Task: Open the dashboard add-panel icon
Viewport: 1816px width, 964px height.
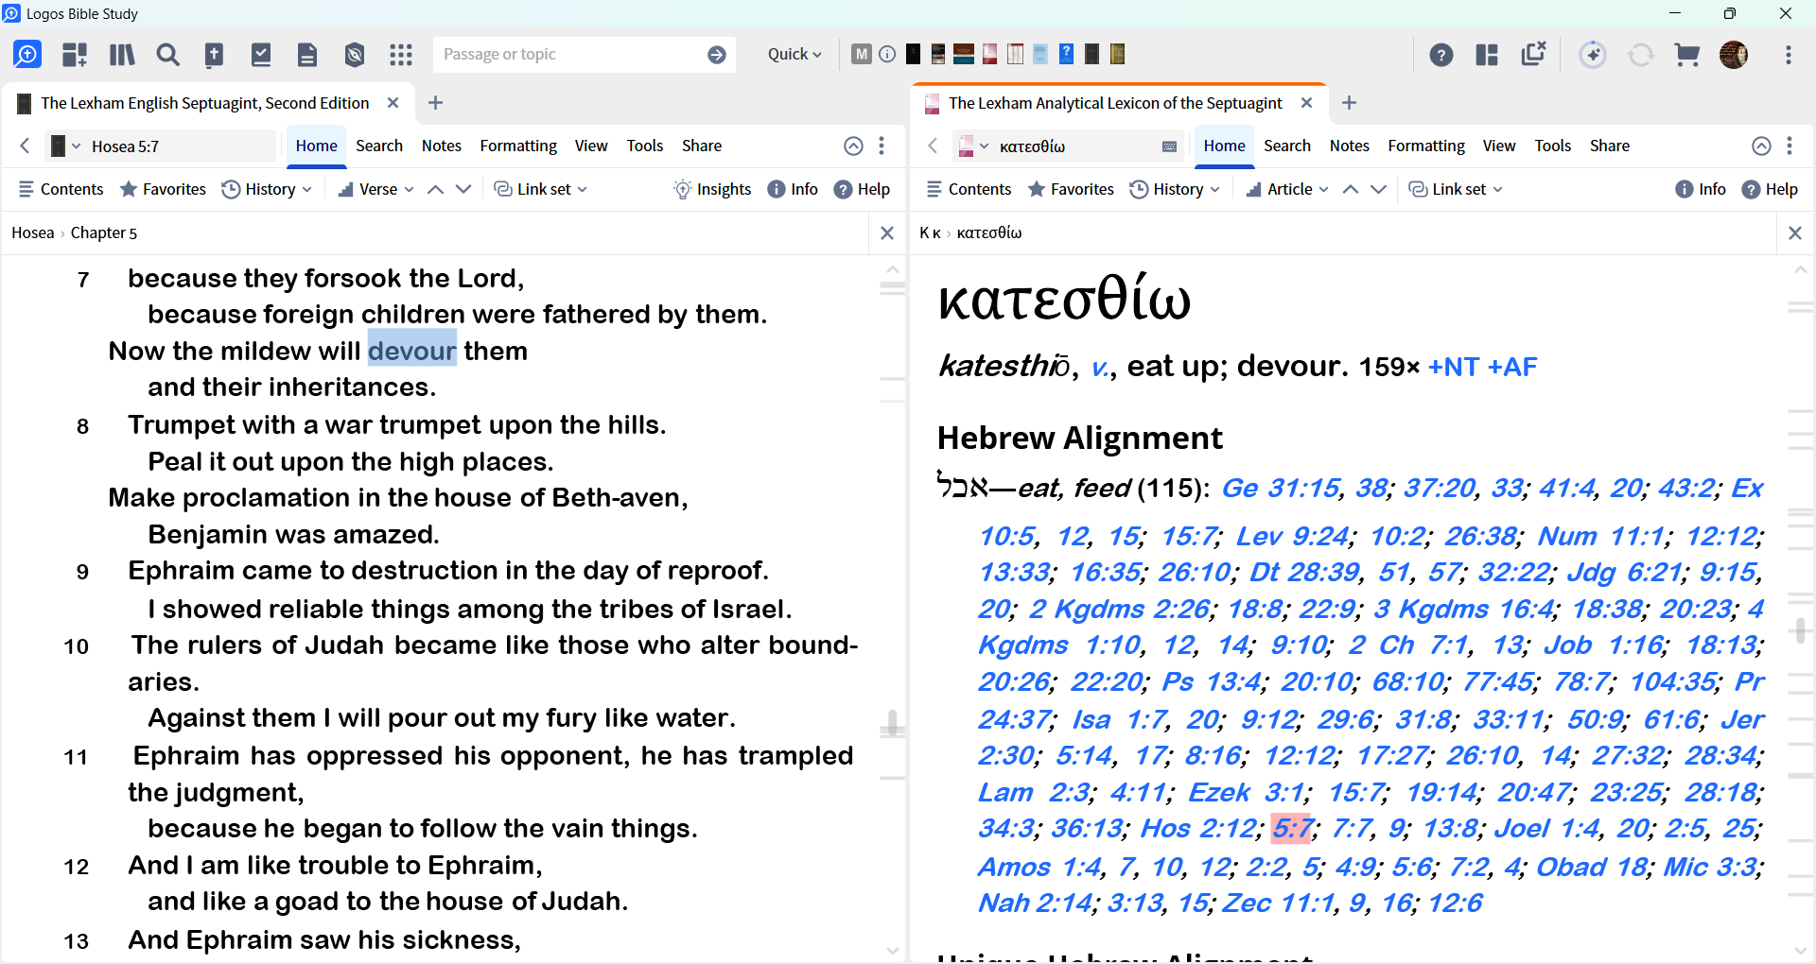Action: point(75,55)
